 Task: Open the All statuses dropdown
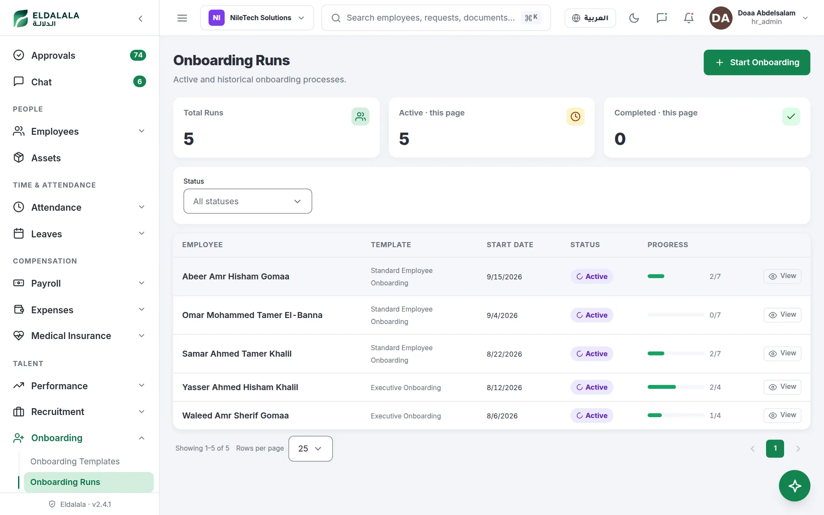[x=248, y=201]
